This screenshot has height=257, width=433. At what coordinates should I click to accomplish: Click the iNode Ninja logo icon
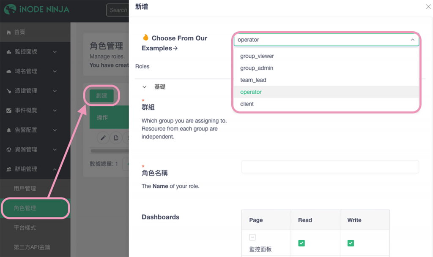pos(10,9)
